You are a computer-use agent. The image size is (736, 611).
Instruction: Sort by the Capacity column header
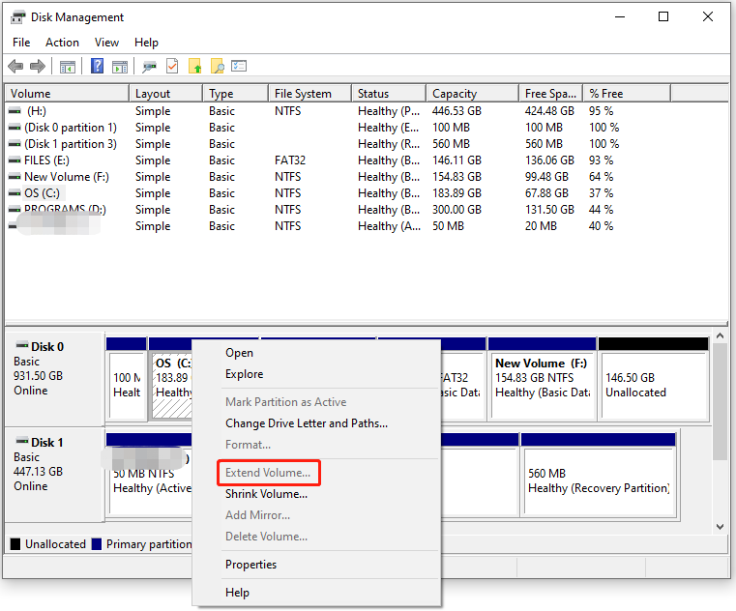(472, 94)
